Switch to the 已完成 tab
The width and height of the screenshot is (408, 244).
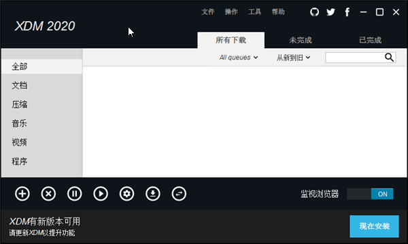[x=371, y=40]
